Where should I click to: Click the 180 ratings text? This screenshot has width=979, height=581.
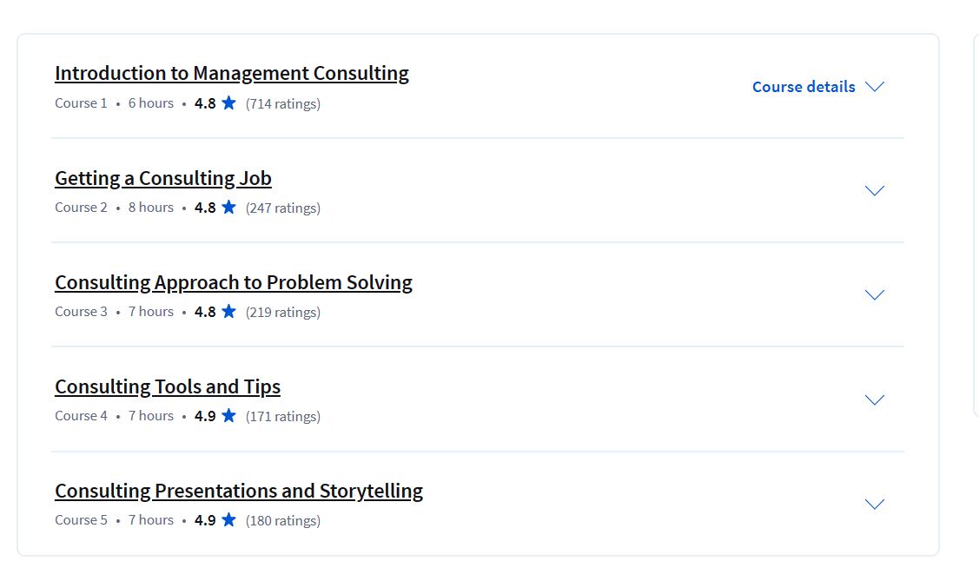[x=282, y=521]
